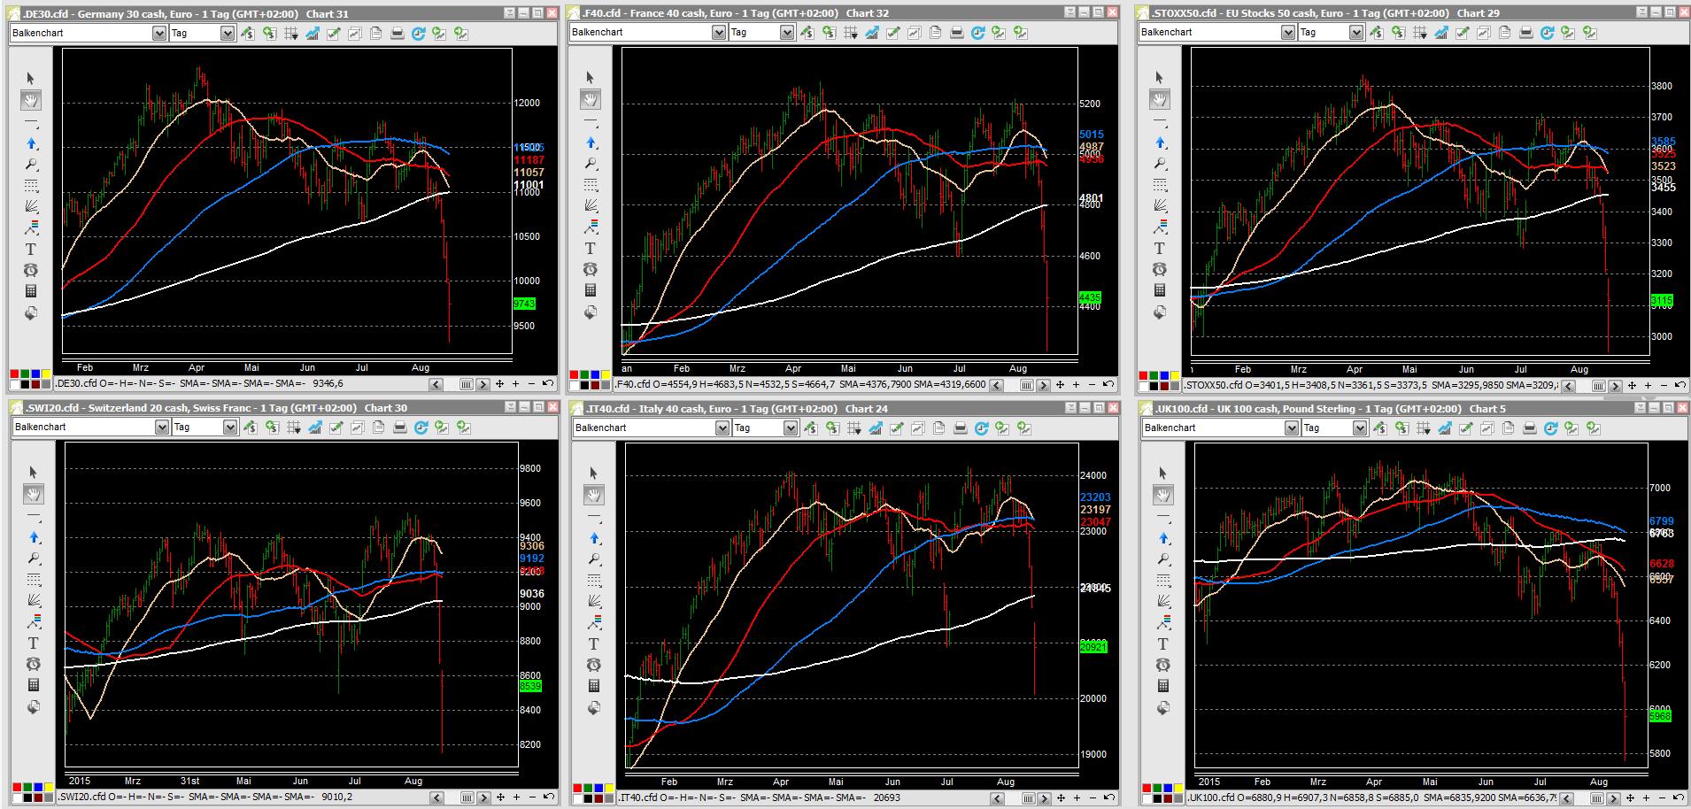Click the grid icon in UK100 chart toolbar
1691x809 pixels.
pyautogui.click(x=1423, y=428)
